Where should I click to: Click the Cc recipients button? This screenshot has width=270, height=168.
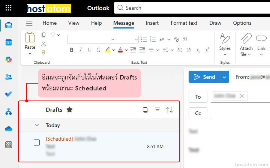click(198, 113)
